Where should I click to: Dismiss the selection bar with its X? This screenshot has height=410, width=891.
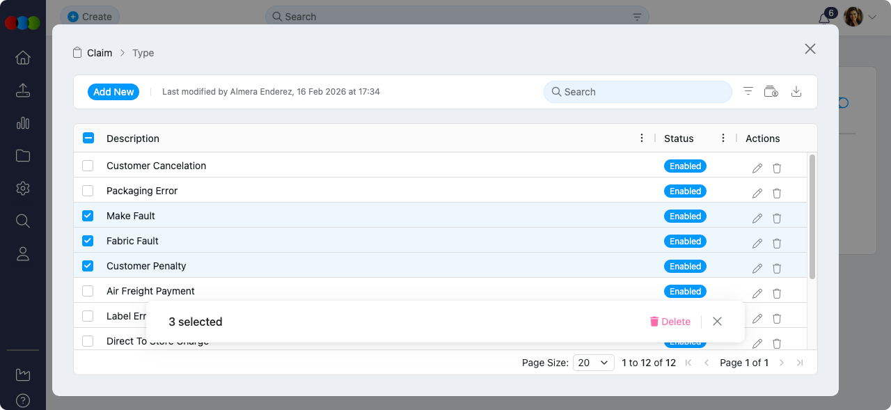pos(717,321)
